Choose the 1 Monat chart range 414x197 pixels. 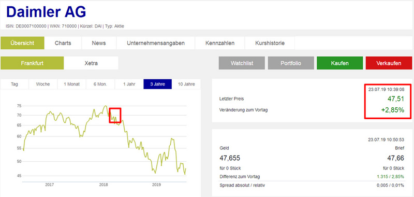click(71, 85)
